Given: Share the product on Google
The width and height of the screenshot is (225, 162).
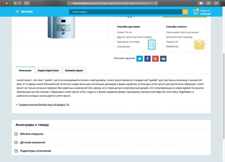Looking at the screenshot, I should [155, 59].
